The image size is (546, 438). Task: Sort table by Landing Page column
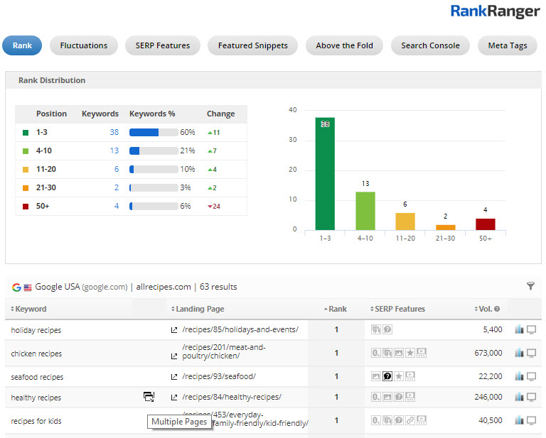[200, 309]
